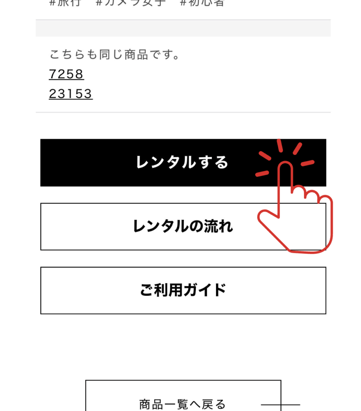Click the arrow line on the 商品一覧へ戻る button

point(280,405)
